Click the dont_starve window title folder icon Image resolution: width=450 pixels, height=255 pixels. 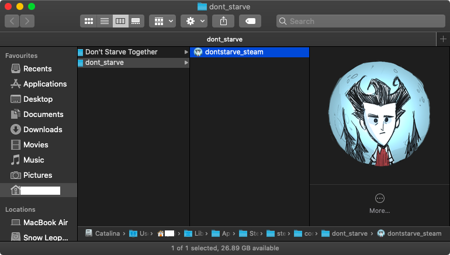point(202,6)
